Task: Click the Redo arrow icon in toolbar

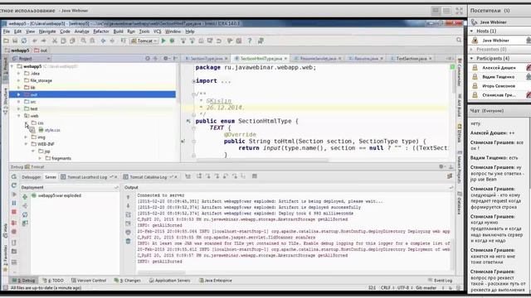Action: pos(43,41)
